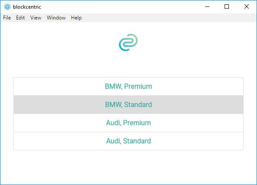Pick the gray-highlighted row in the list
This screenshot has width=257, height=185.
128,104
